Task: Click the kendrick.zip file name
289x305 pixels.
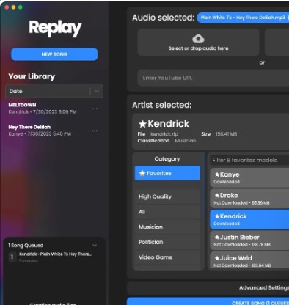Action: pyautogui.click(x=164, y=134)
